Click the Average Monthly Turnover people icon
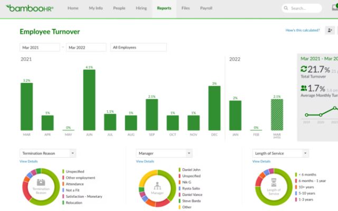 click(x=304, y=88)
